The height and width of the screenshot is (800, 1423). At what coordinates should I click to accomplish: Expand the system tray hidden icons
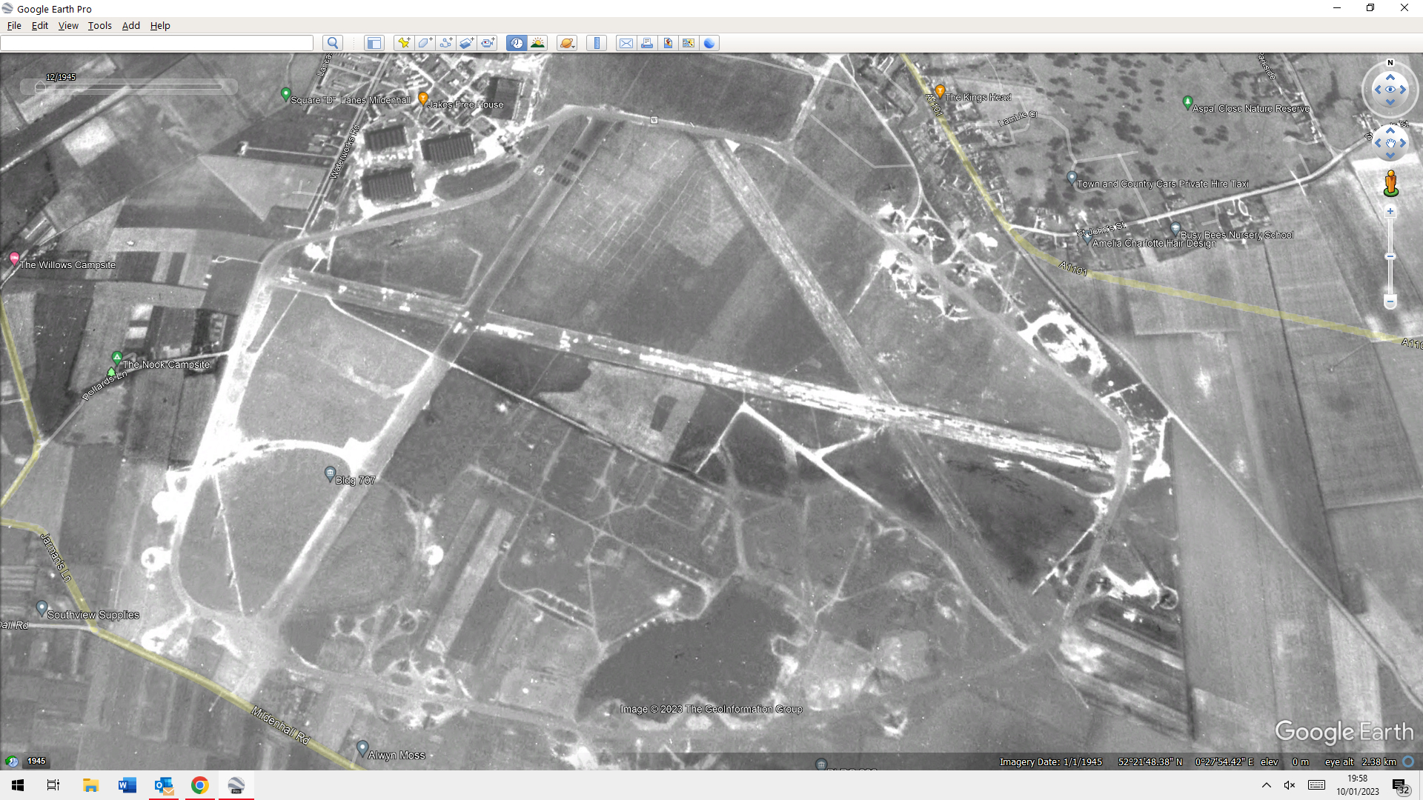click(x=1266, y=785)
